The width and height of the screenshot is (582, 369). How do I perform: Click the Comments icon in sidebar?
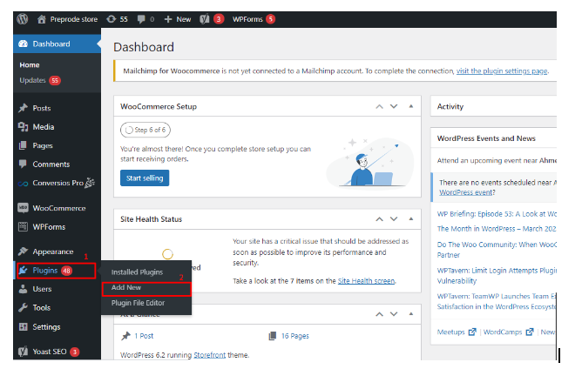click(23, 164)
